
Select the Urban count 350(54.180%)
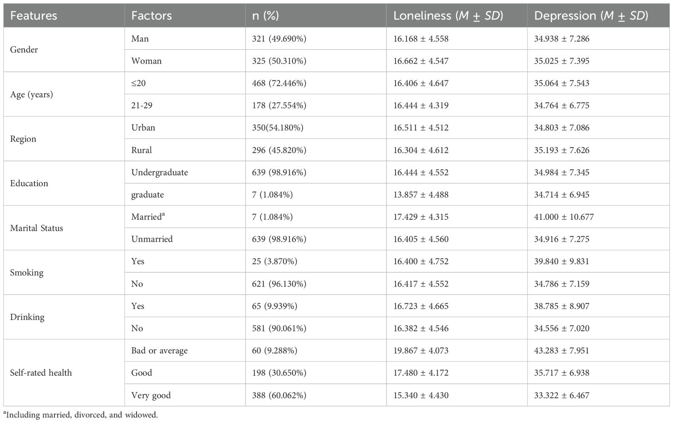point(277,128)
